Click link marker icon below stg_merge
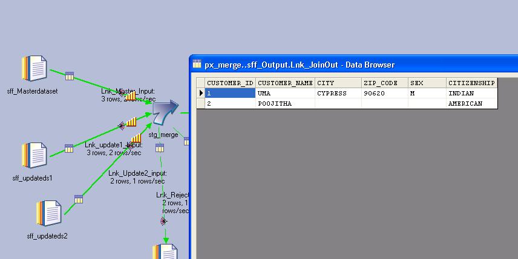Screen dimensions: 518x259 pos(160,148)
